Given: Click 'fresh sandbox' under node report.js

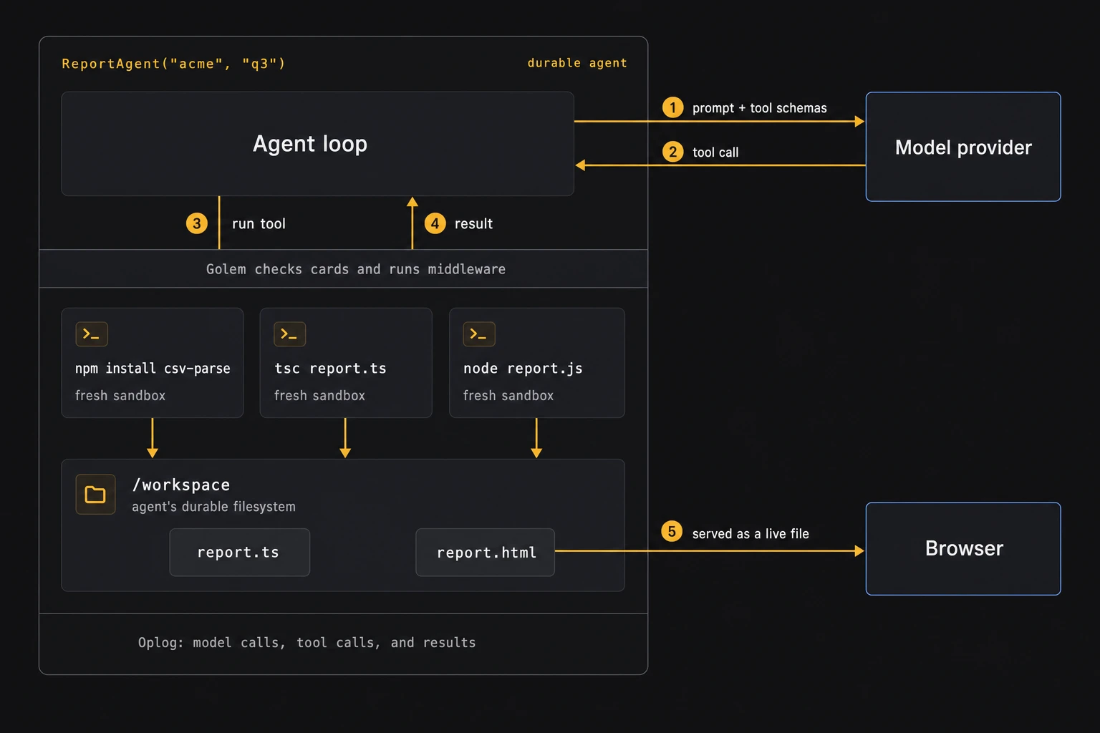Looking at the screenshot, I should point(508,396).
